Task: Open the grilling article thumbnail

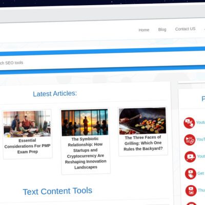Action: coord(142,121)
